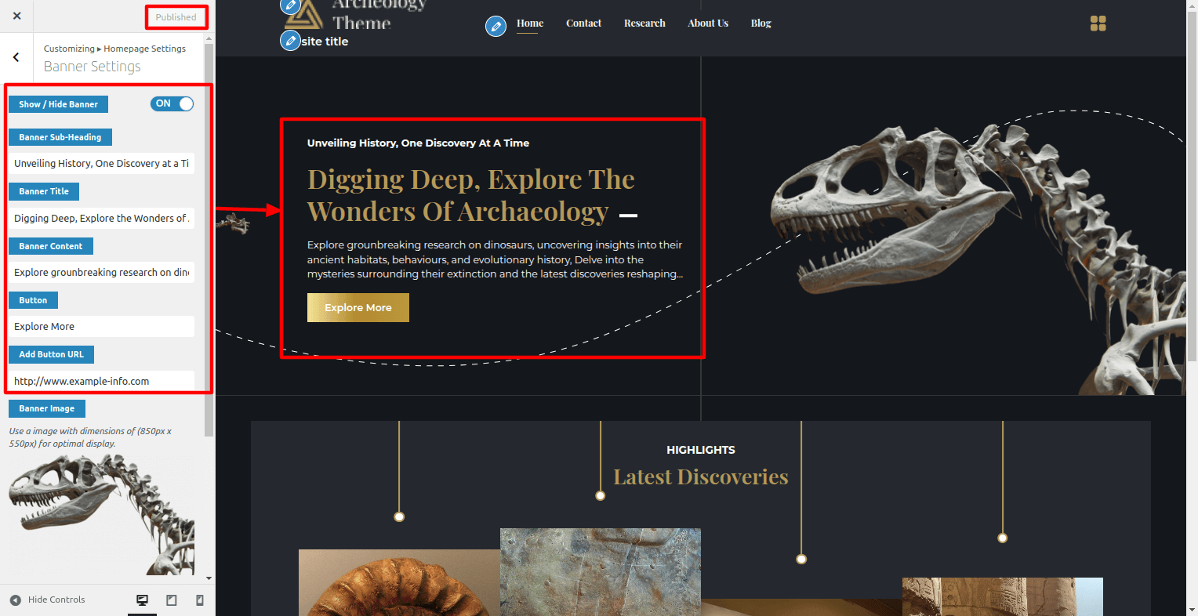
Task: Click the Hide Controls collapse arrow icon
Action: (x=16, y=600)
